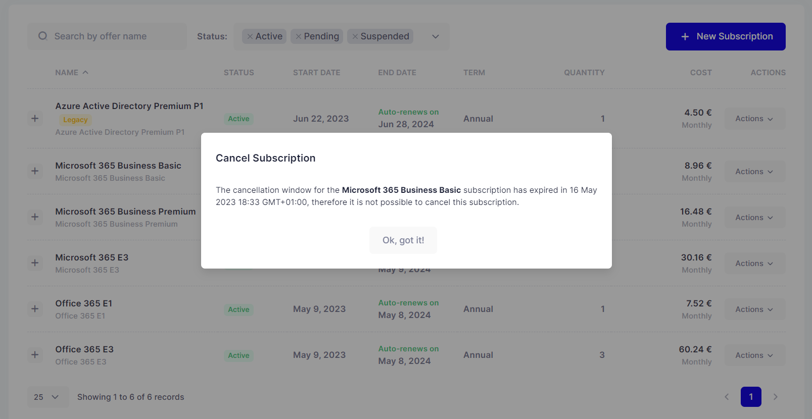Go to the next page arrow
Viewport: 812px width, 419px height.
point(775,397)
